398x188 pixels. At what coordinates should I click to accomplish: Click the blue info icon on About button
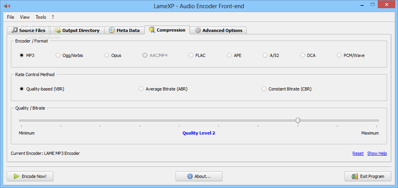tap(190, 176)
